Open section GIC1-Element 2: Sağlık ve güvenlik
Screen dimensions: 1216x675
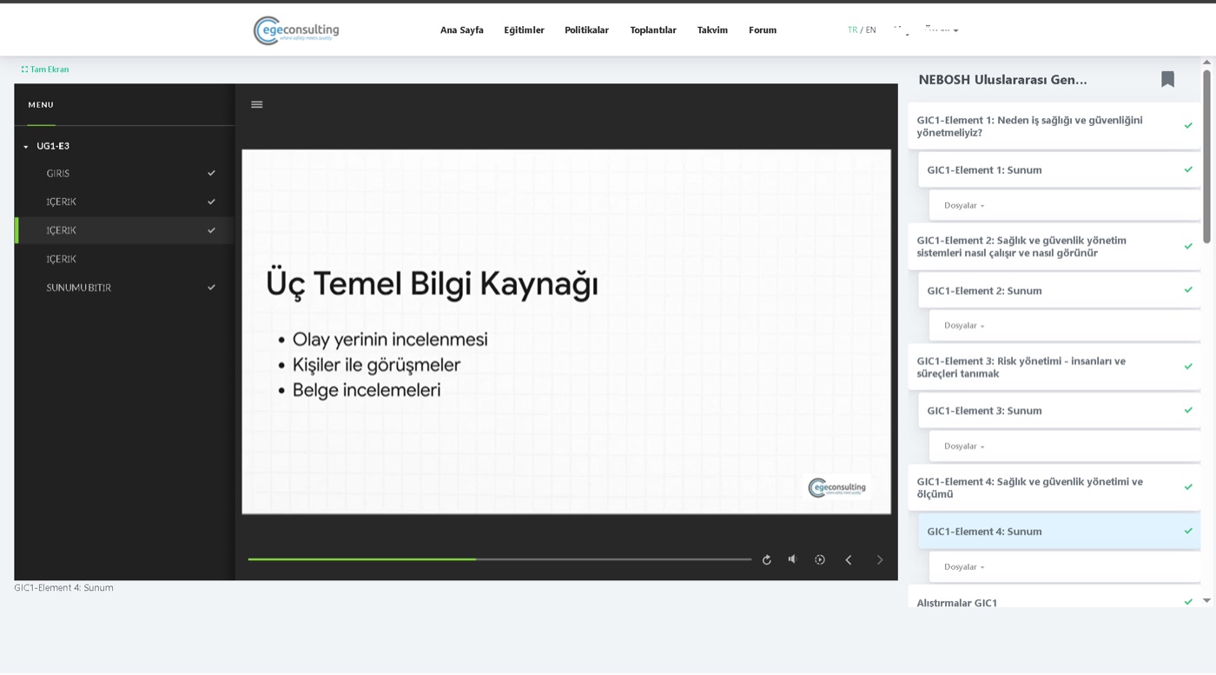pos(1054,247)
